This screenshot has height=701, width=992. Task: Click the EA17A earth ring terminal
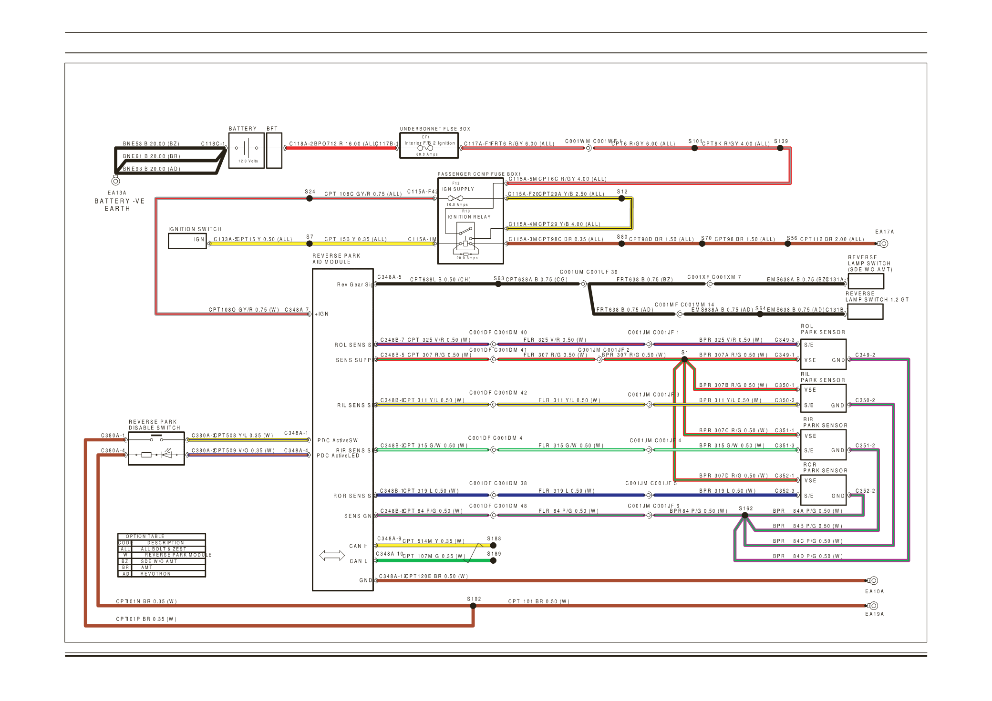[883, 244]
